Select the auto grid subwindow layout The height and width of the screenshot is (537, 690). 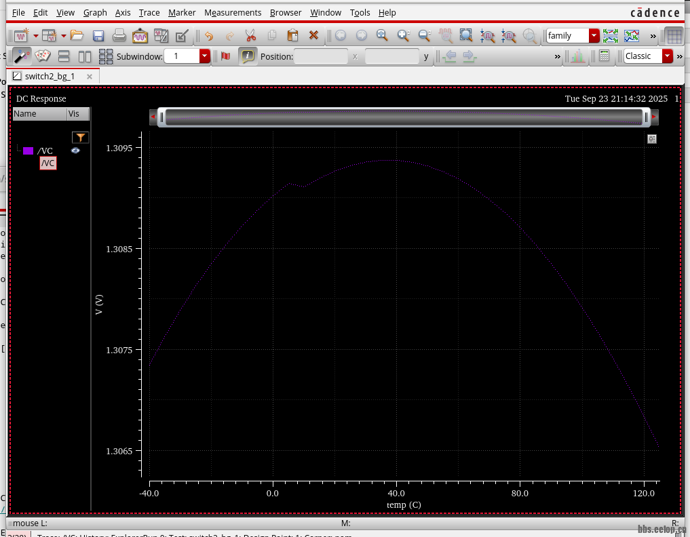pos(106,56)
